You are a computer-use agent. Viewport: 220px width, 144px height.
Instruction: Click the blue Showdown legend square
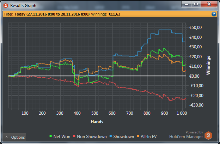tap(111, 137)
